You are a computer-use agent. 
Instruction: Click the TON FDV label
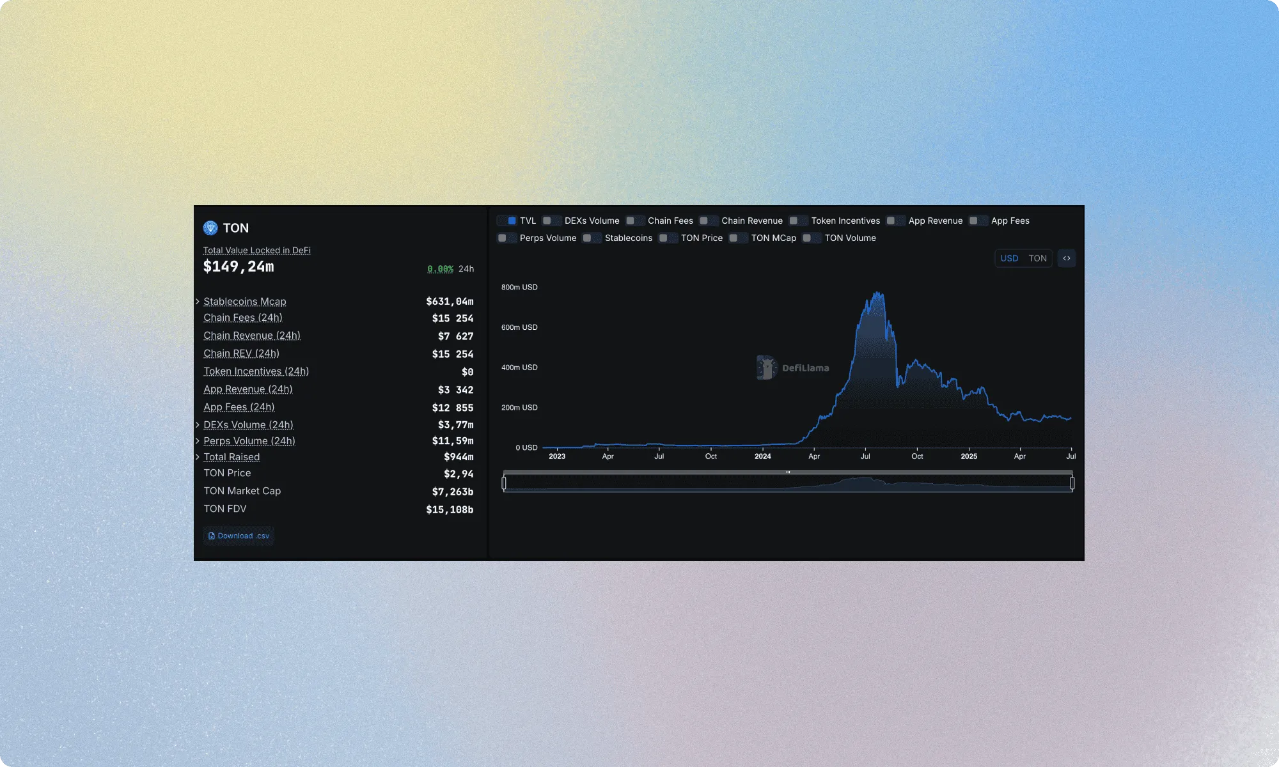coord(225,509)
